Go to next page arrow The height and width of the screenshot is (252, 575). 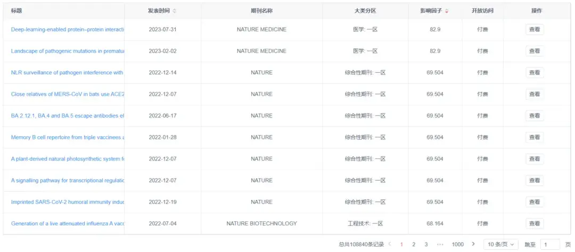(x=473, y=244)
